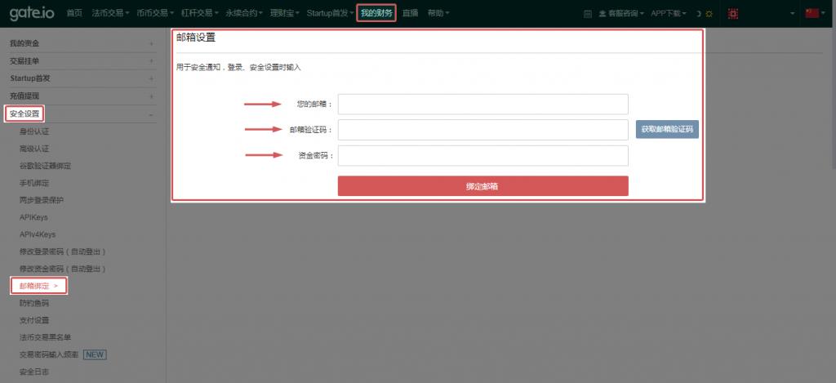Open the calculator icon in header

(x=588, y=14)
